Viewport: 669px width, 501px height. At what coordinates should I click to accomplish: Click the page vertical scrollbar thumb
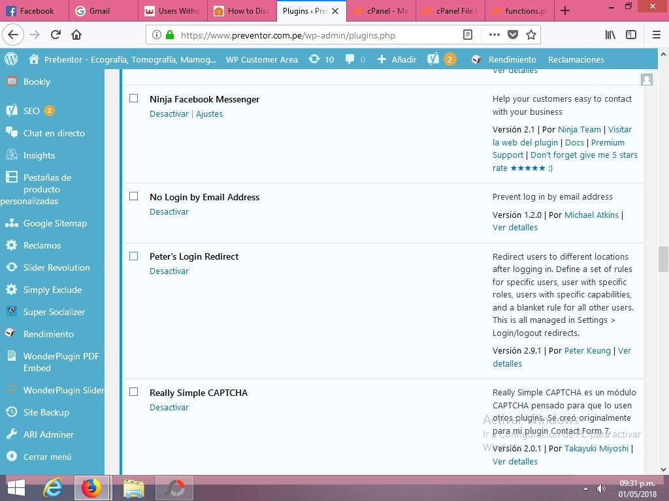(663, 259)
